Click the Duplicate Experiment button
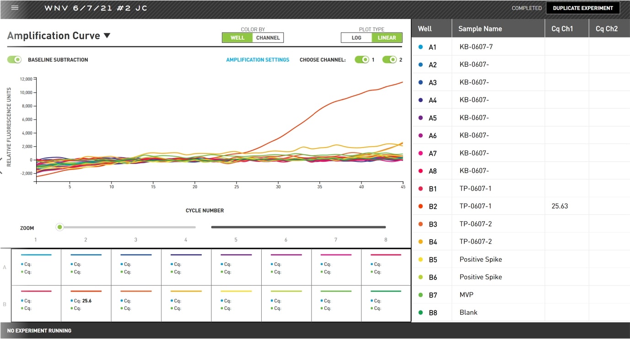 [x=582, y=8]
